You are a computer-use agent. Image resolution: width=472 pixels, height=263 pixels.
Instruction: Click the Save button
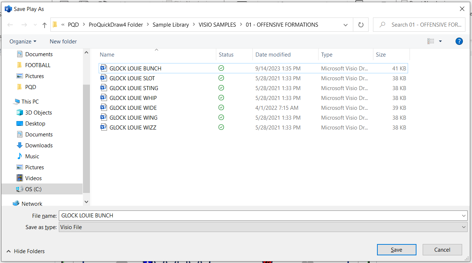point(396,250)
